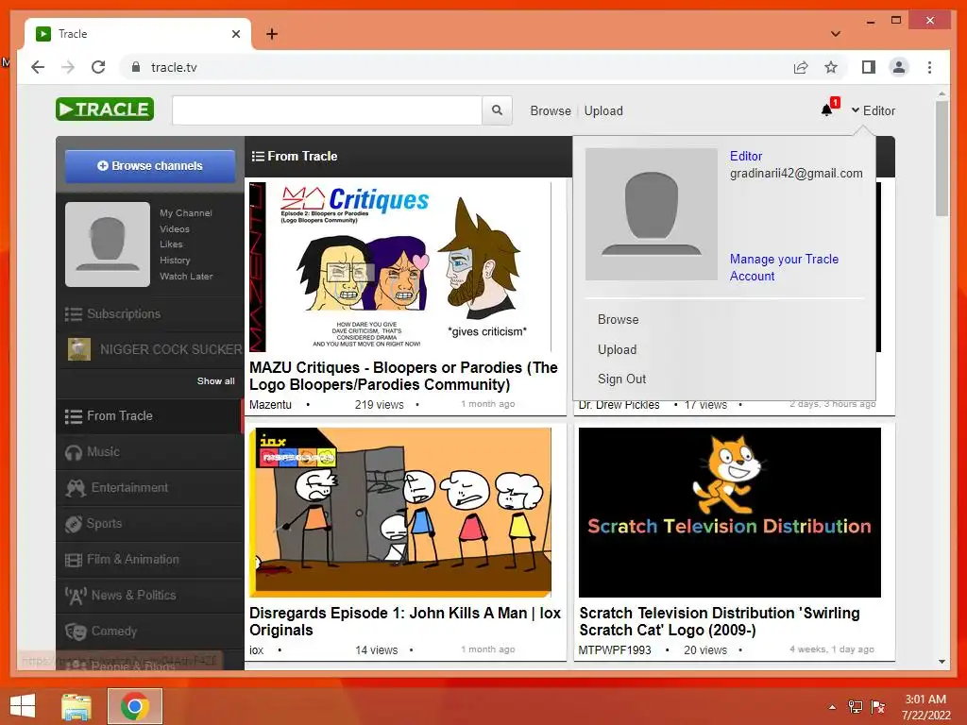Open My Channel link
The height and width of the screenshot is (725, 967).
tap(186, 212)
